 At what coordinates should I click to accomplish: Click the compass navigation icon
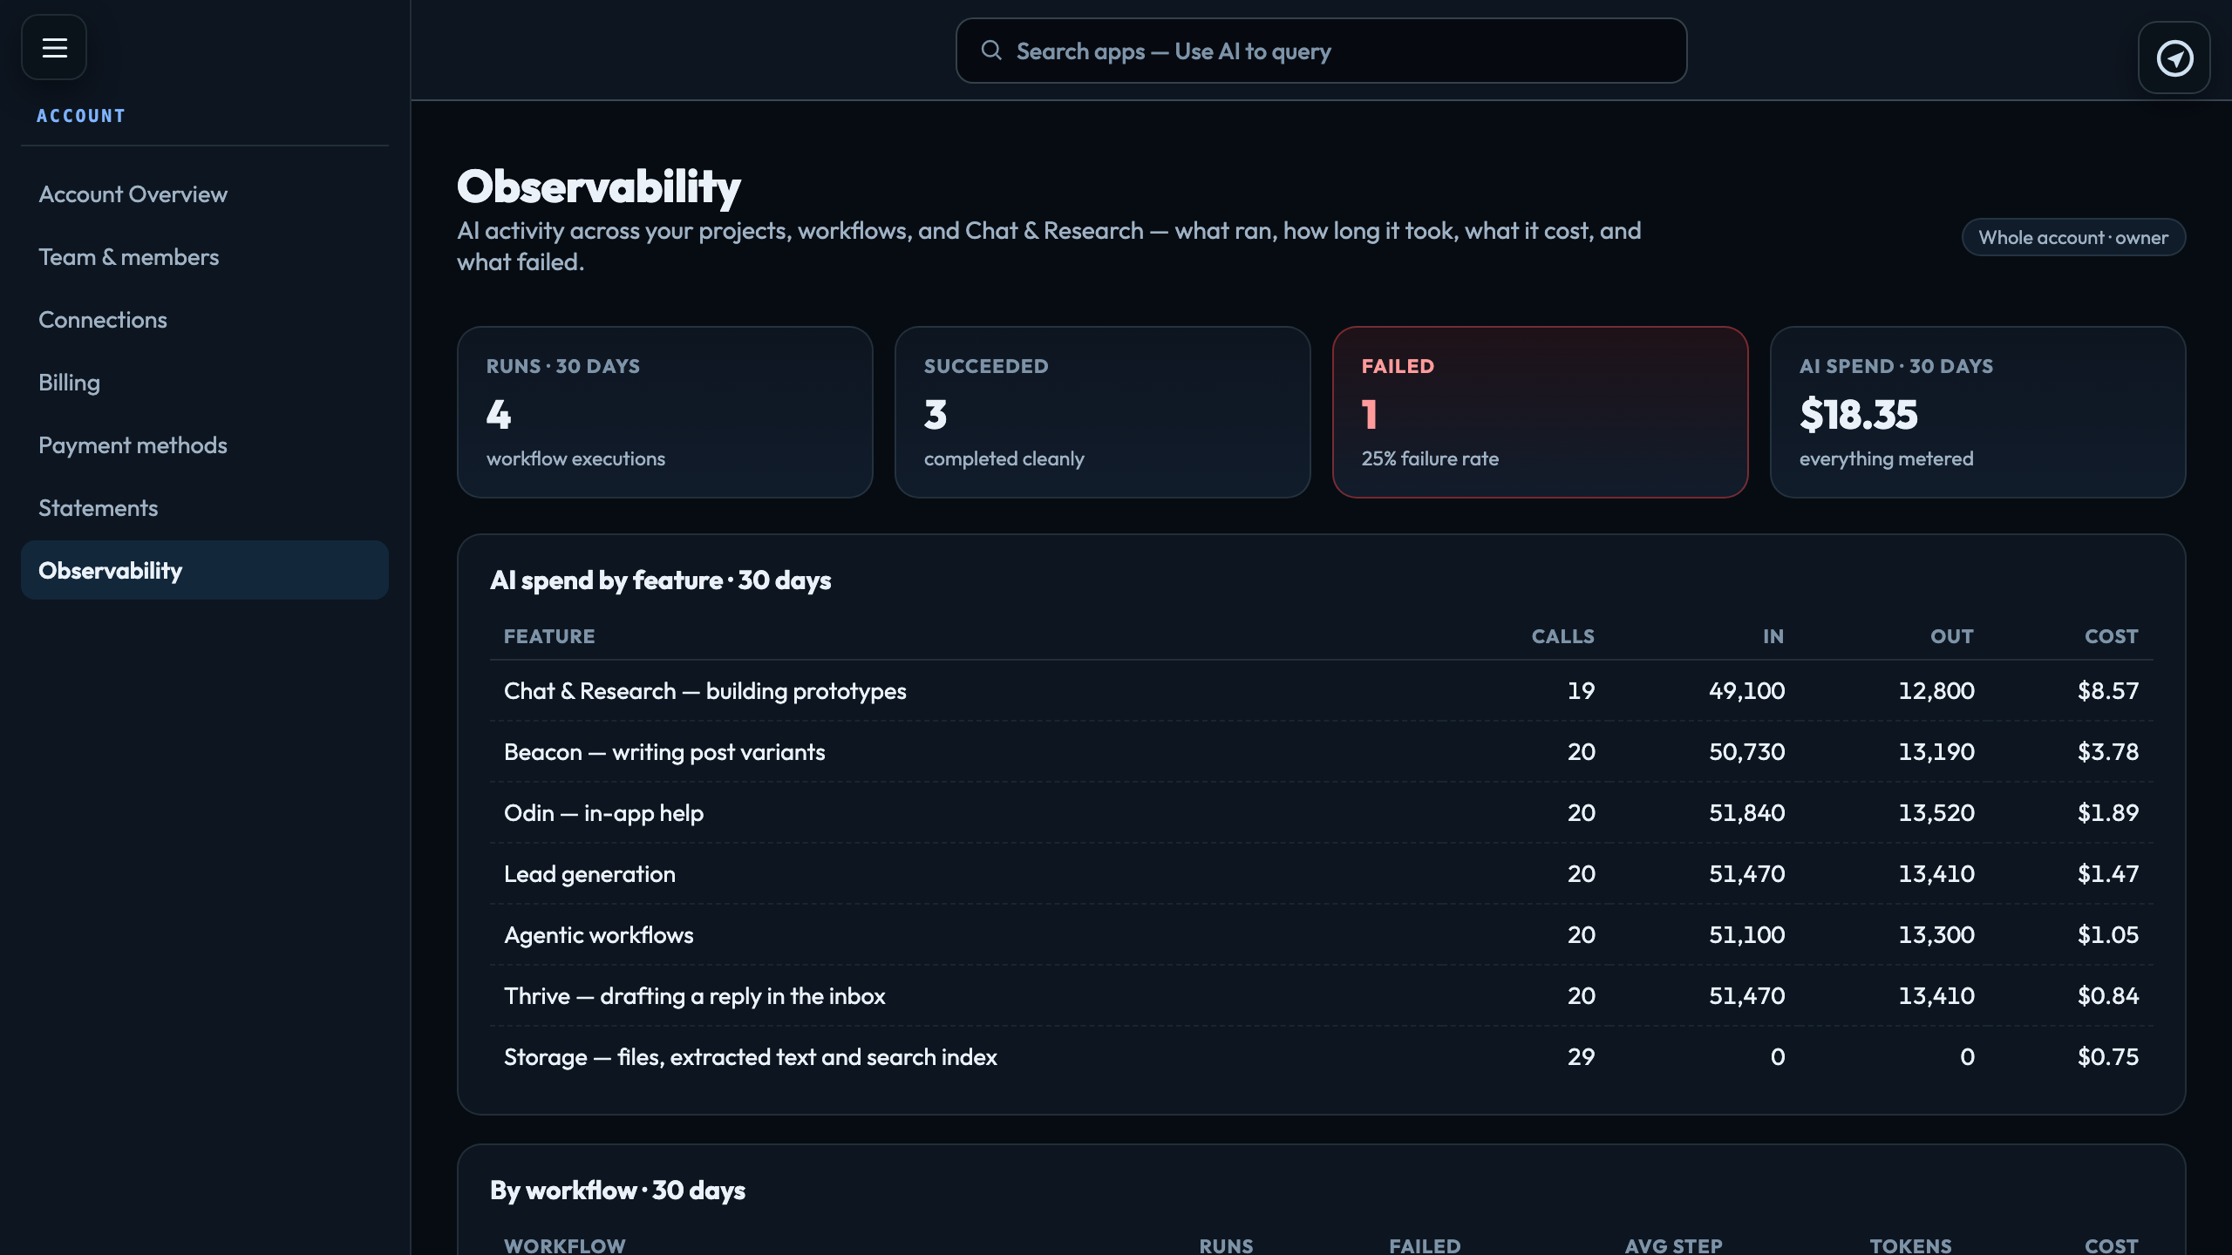coord(2174,58)
